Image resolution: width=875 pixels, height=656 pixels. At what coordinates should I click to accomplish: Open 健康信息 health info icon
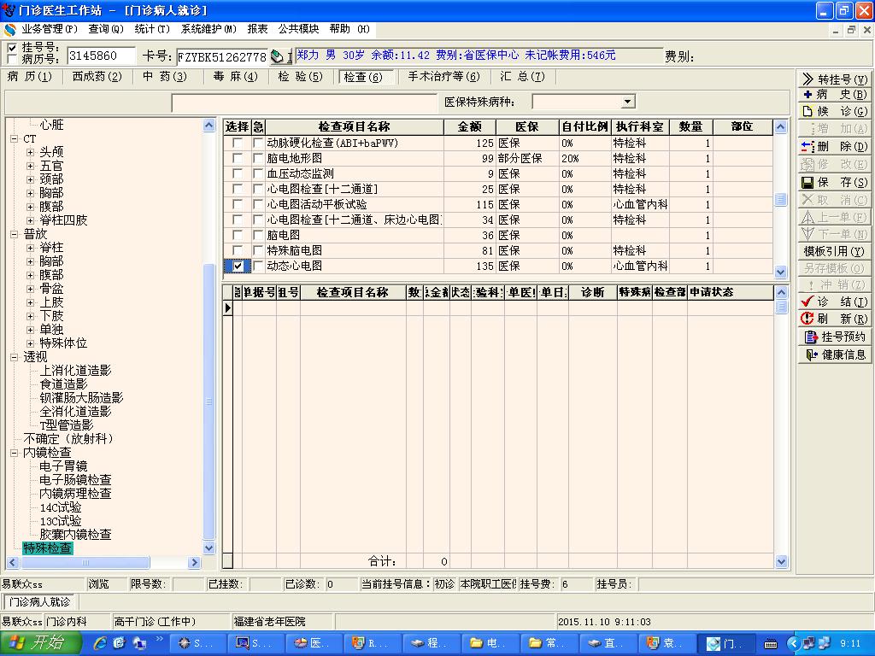coord(812,354)
